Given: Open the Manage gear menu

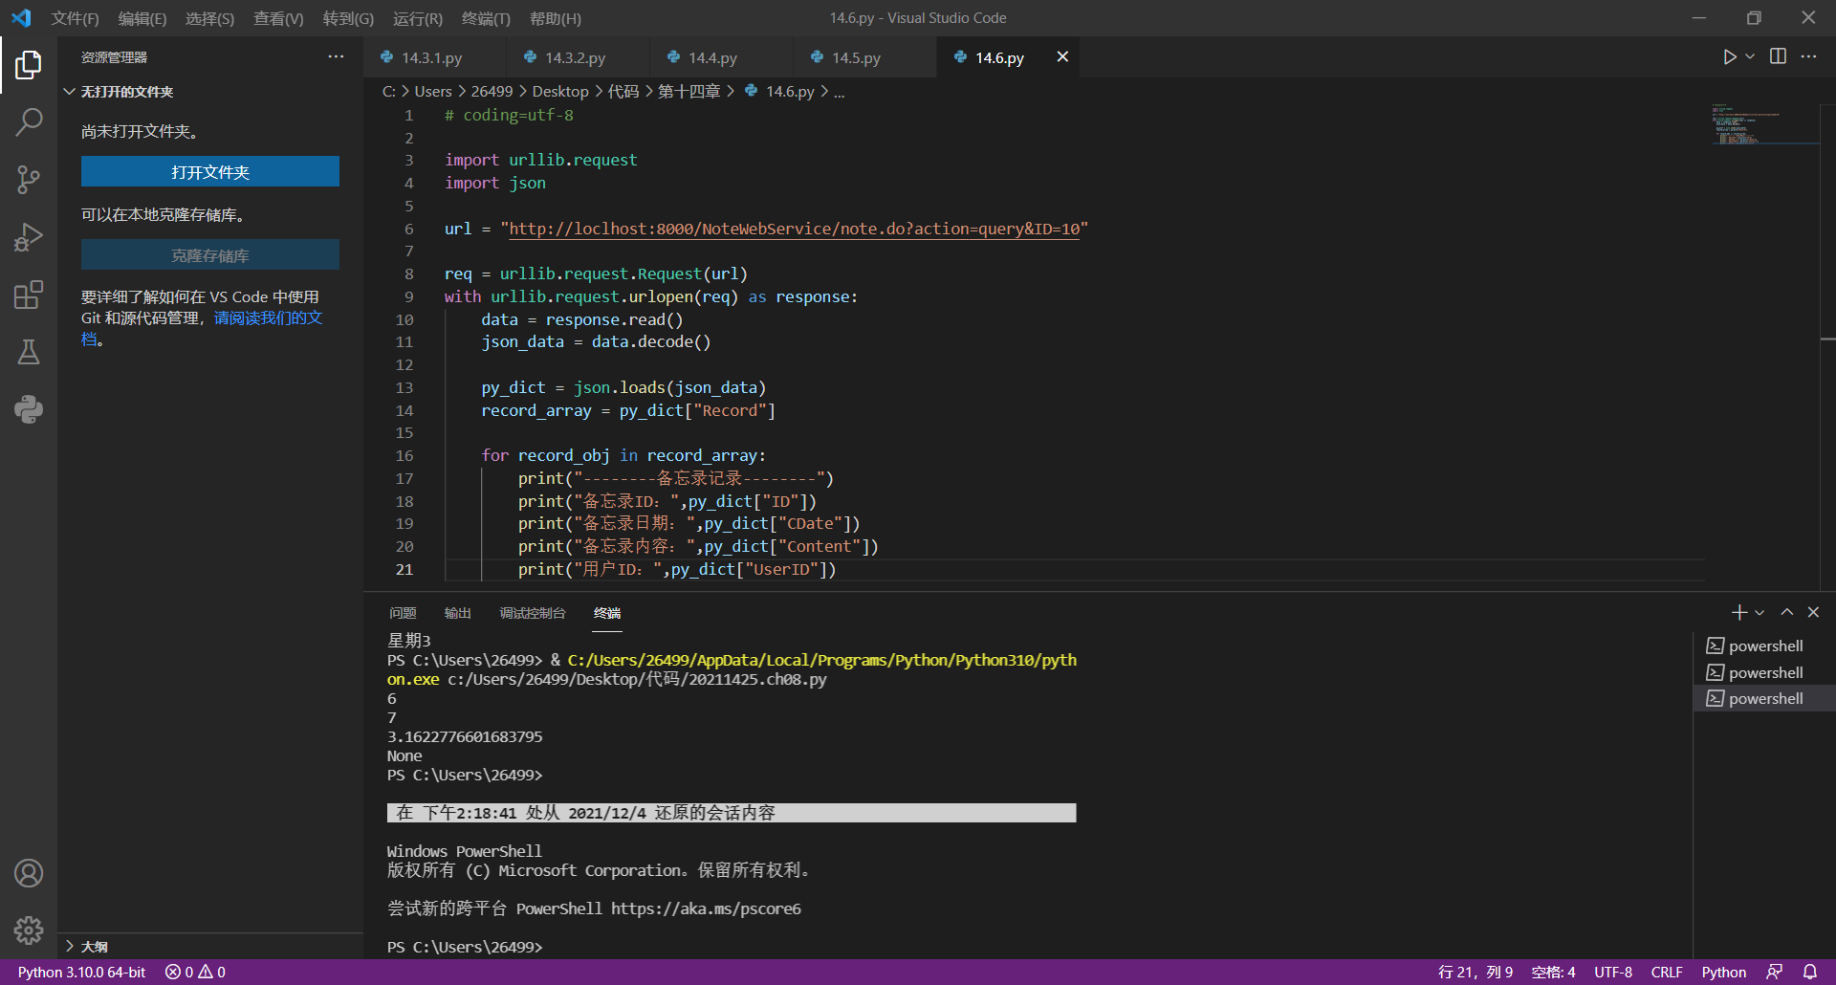Looking at the screenshot, I should tap(29, 930).
